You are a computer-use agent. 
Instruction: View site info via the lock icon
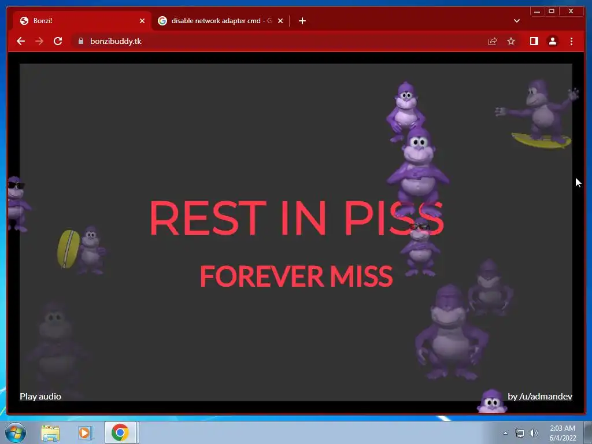[81, 41]
